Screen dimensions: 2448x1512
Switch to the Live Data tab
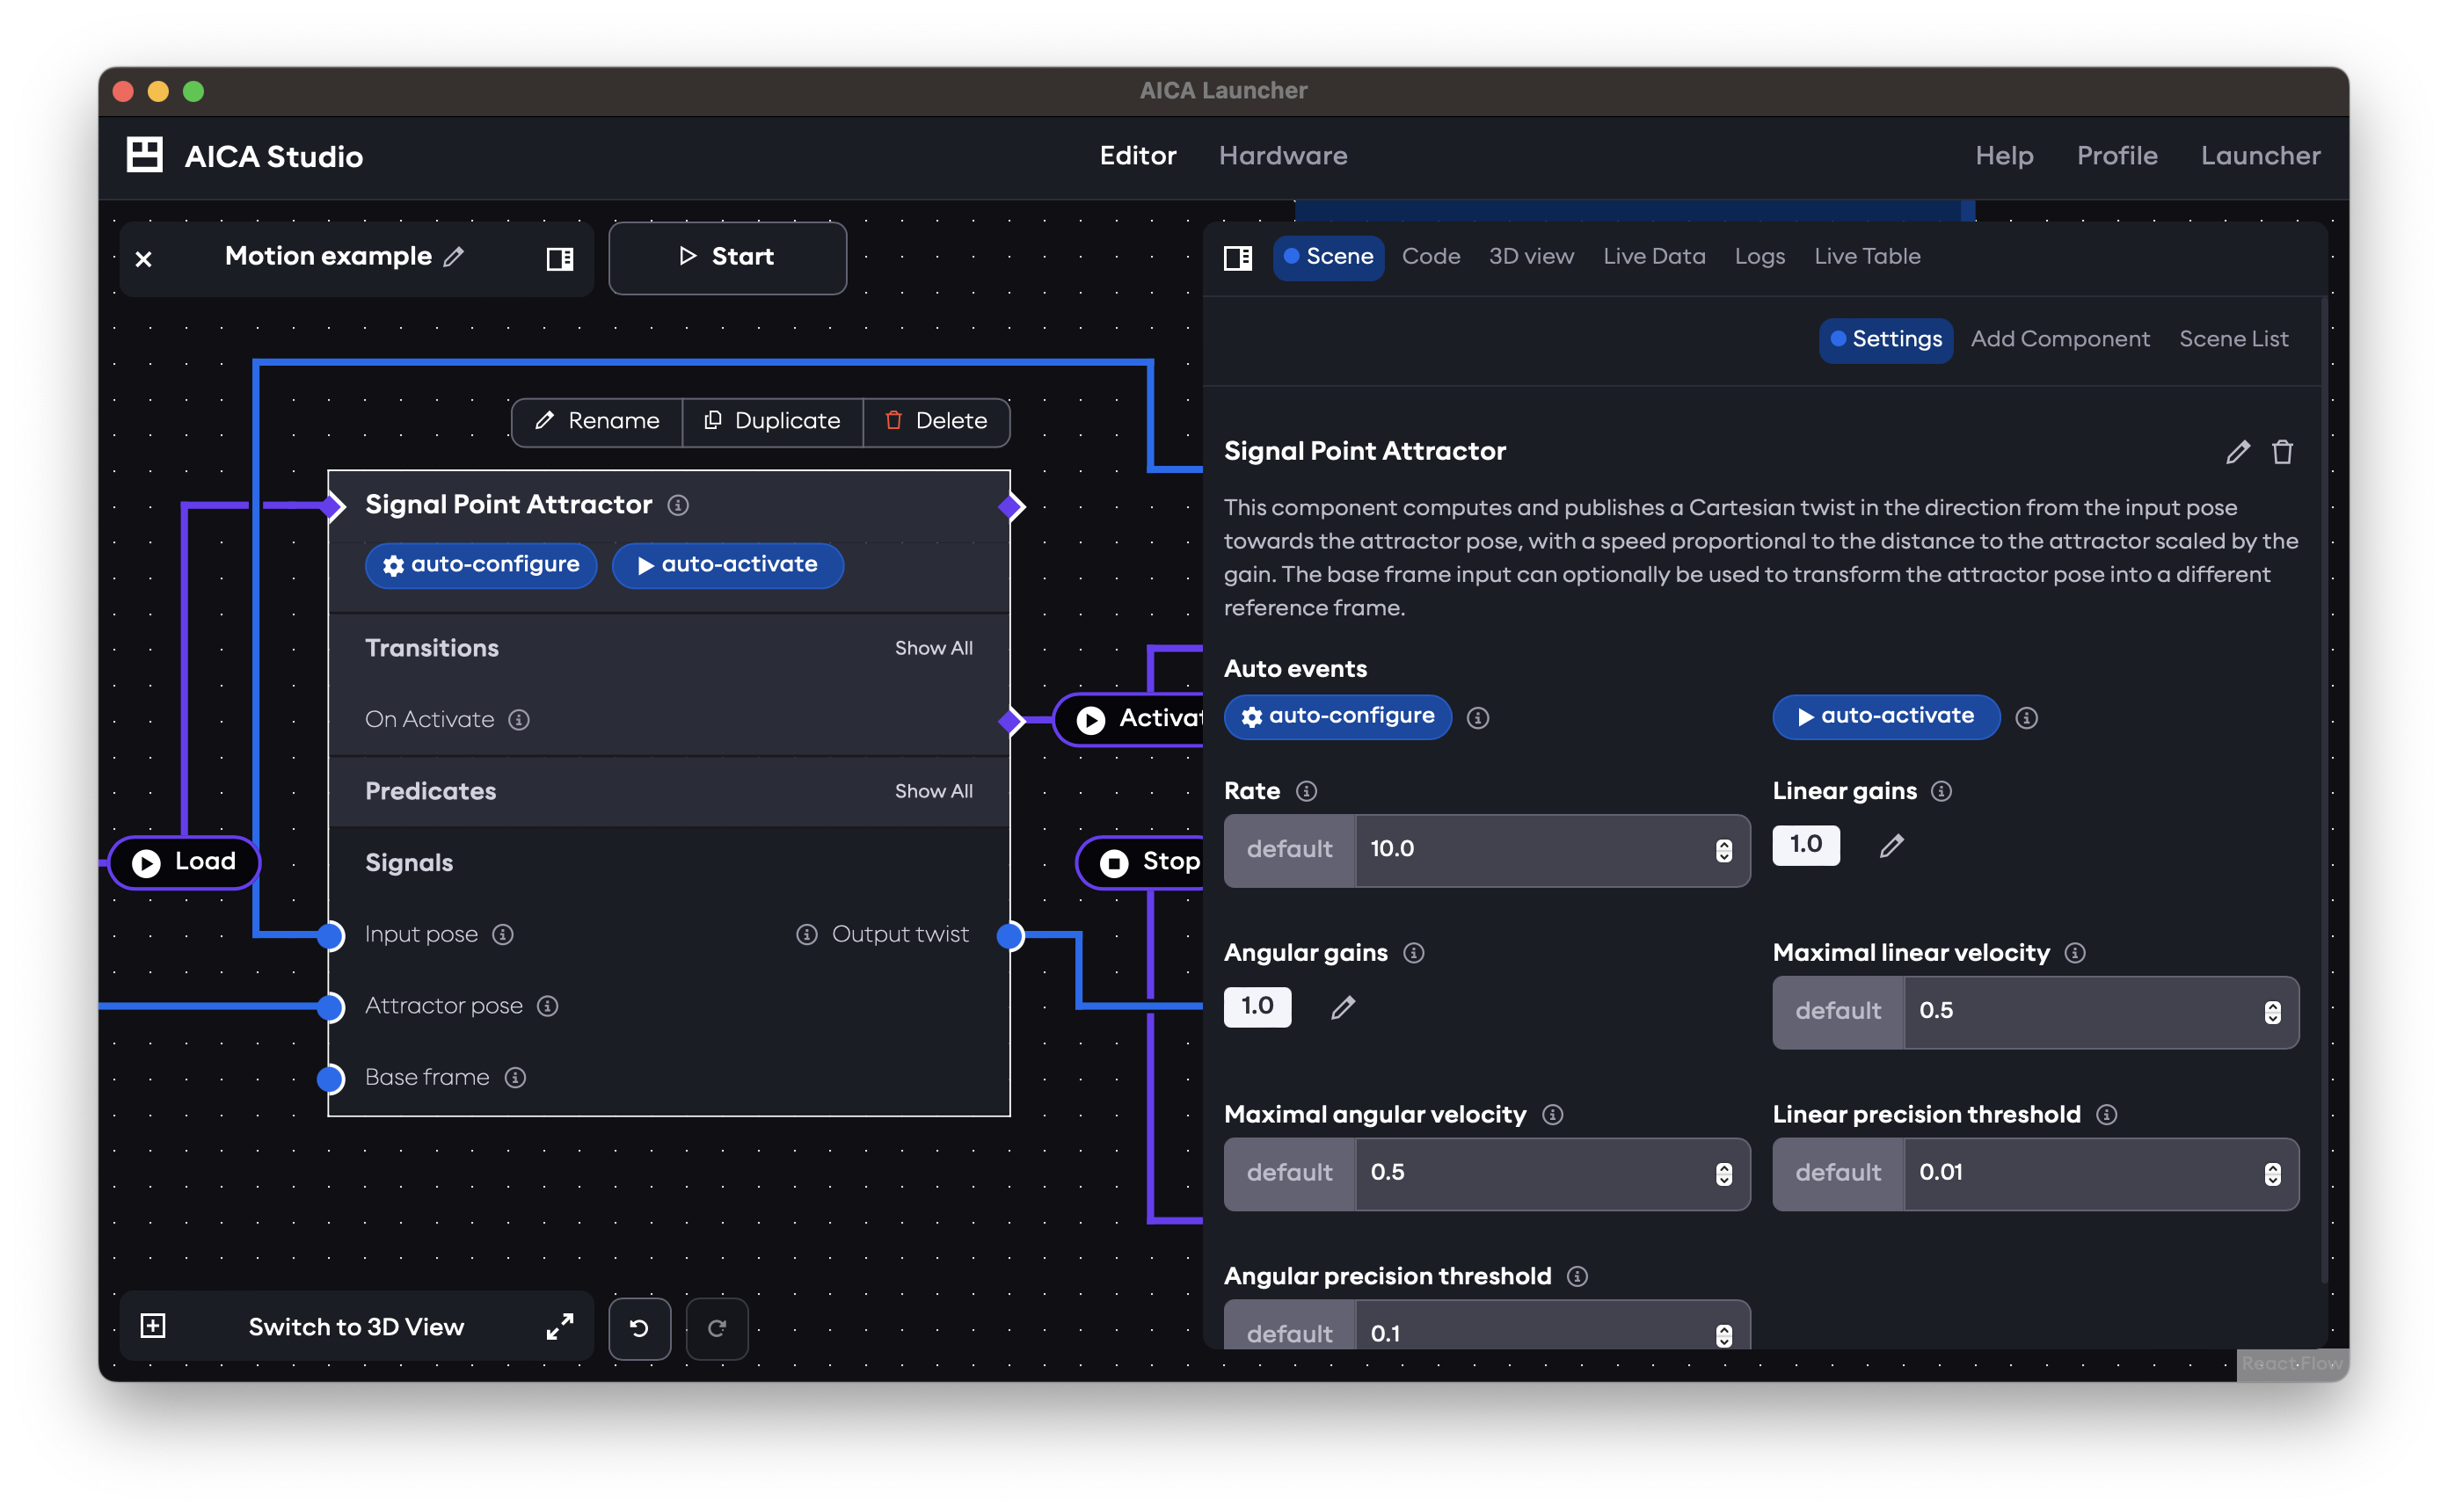click(1654, 256)
